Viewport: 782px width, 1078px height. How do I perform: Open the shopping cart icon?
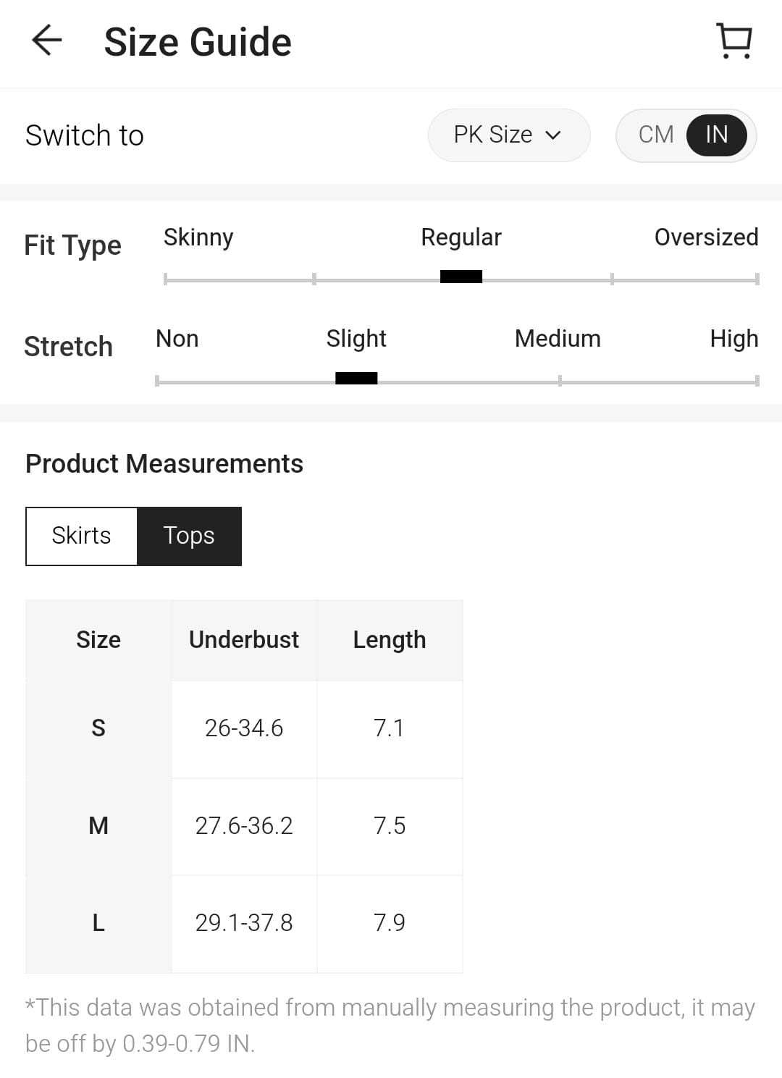[x=734, y=41]
